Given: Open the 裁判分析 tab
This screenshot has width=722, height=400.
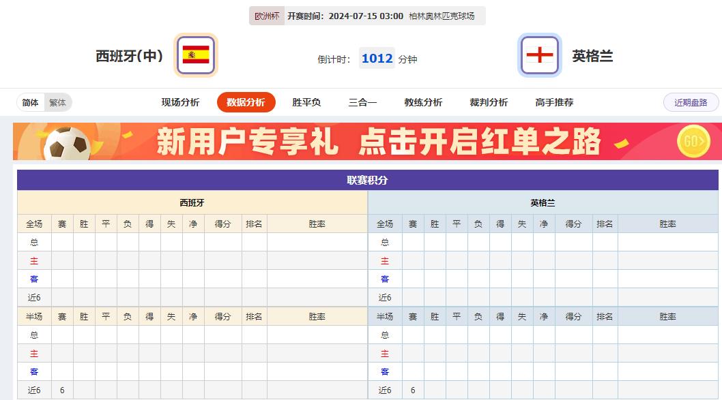Looking at the screenshot, I should 488,102.
